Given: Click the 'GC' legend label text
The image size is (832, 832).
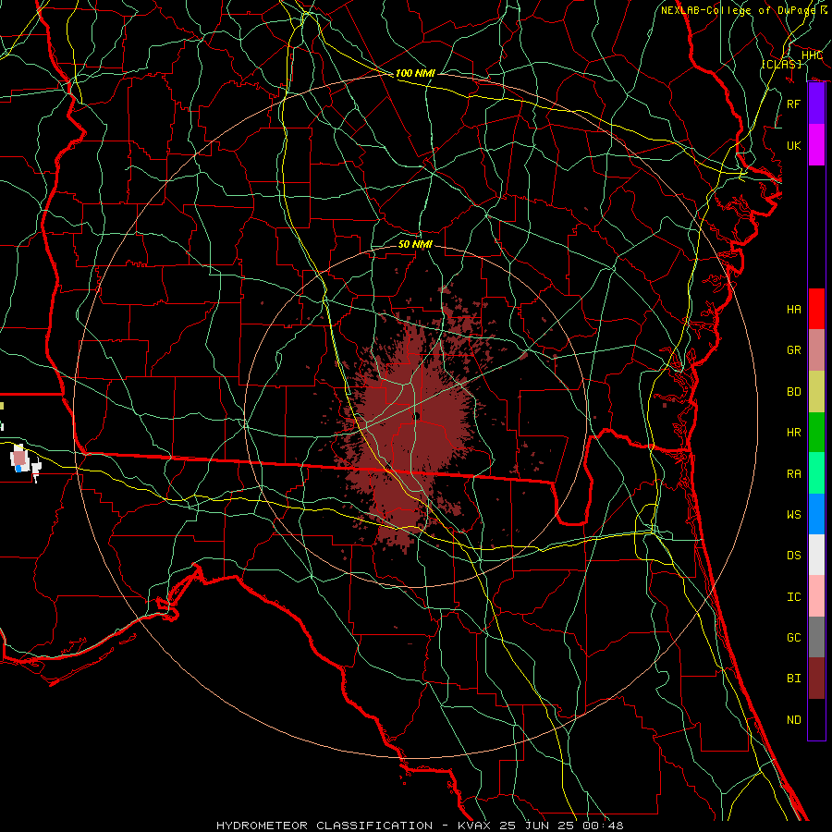Looking at the screenshot, I should tap(794, 638).
